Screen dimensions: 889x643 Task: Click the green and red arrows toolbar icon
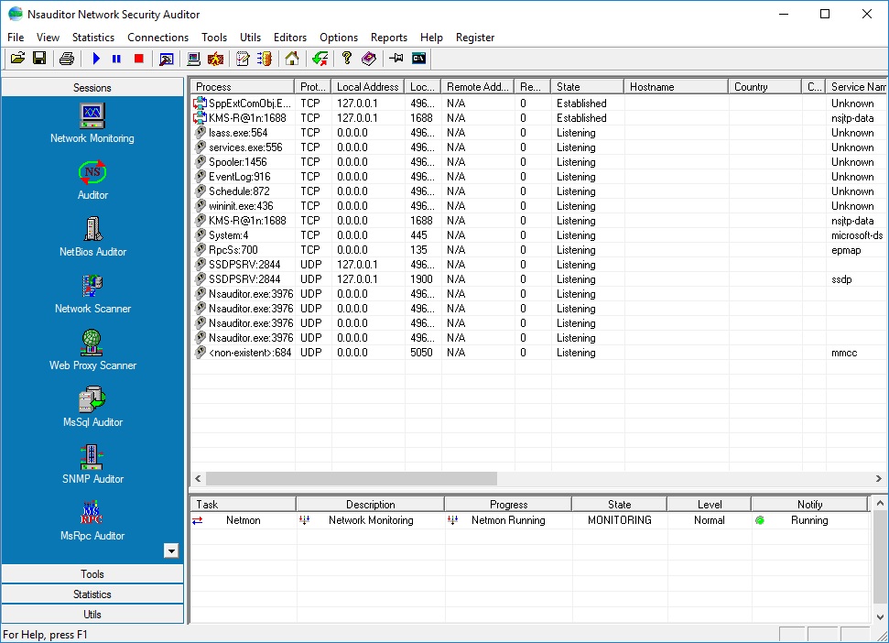click(x=320, y=59)
